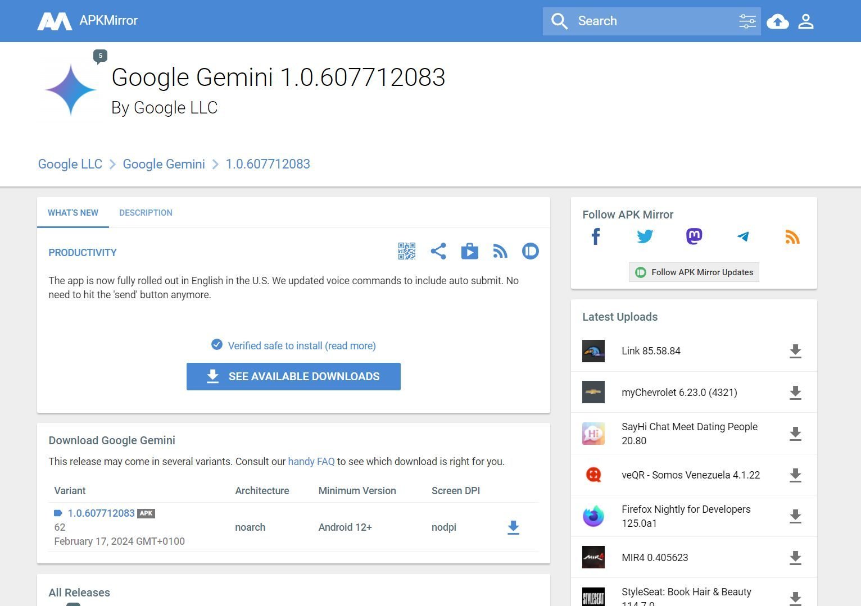Open orange RSS icon in Follow panel

point(792,236)
